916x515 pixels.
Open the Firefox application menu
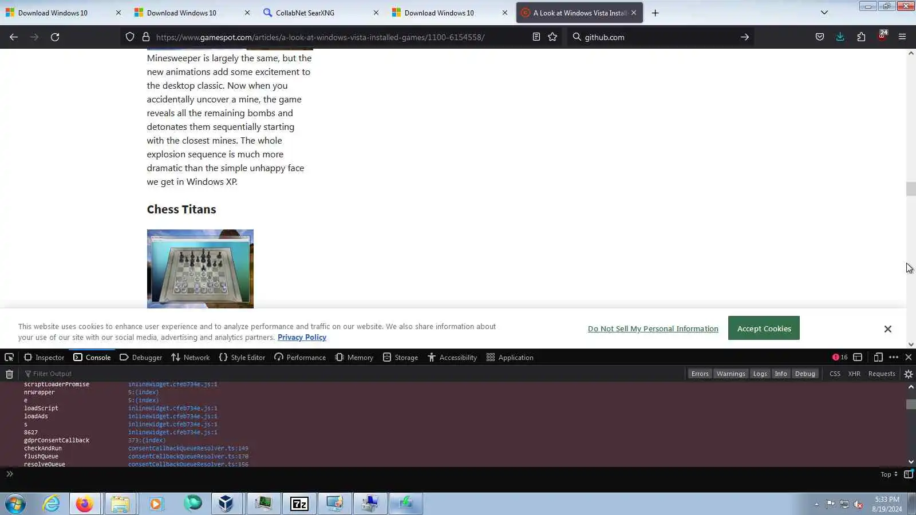pyautogui.click(x=902, y=37)
